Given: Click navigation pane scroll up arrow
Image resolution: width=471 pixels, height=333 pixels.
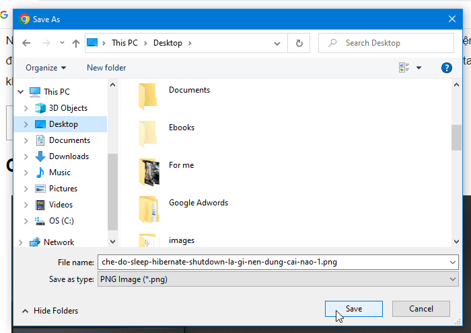Looking at the screenshot, I should tap(112, 85).
